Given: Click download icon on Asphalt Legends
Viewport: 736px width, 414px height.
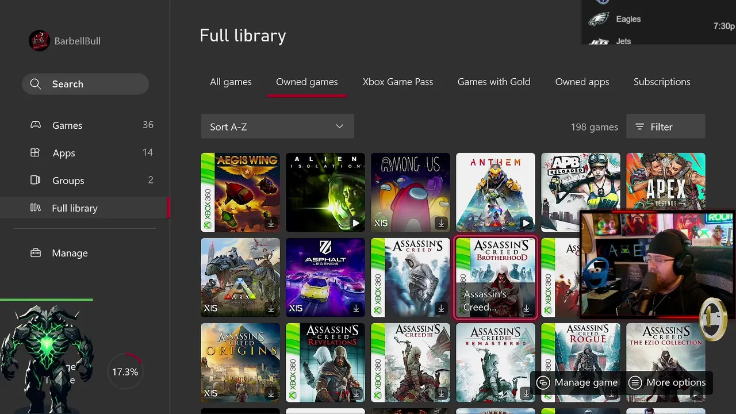Looking at the screenshot, I should tap(356, 308).
